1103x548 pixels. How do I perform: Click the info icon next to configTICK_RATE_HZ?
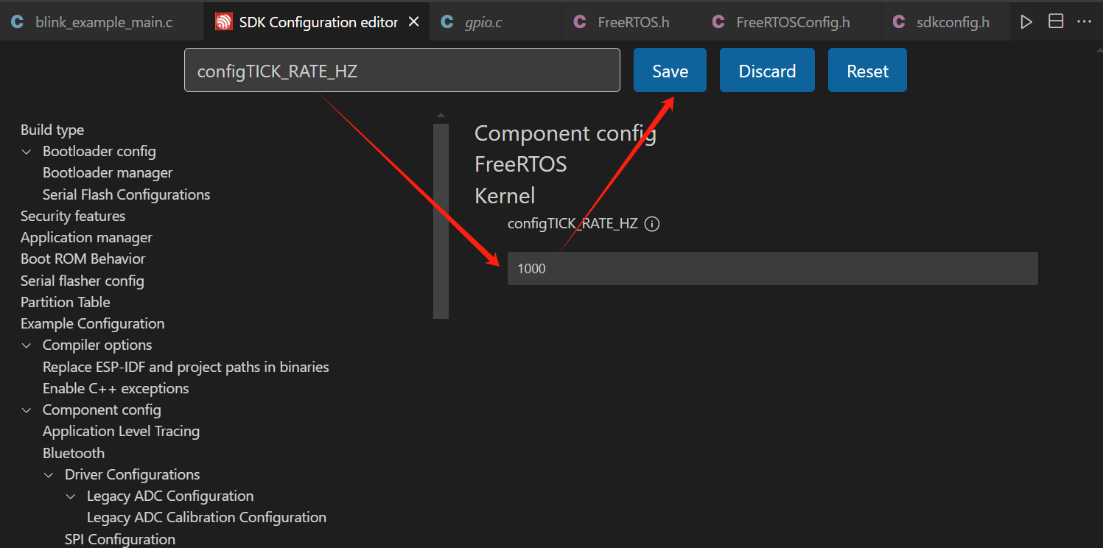[652, 224]
